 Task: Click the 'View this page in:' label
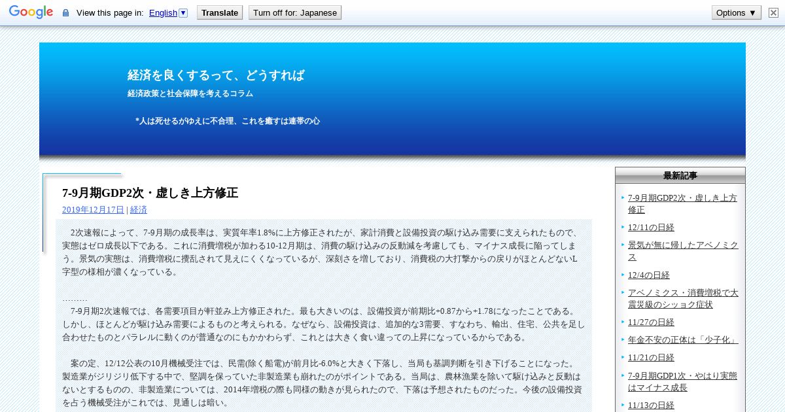(x=110, y=13)
